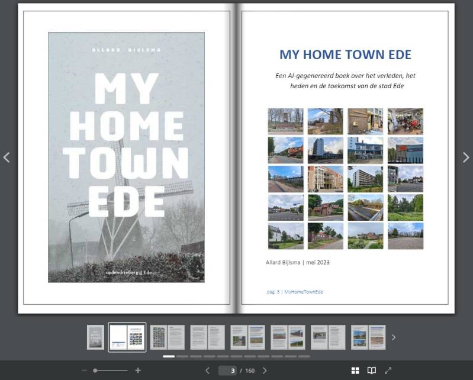Click the 'Een AI-gegenereerd boek' subtitle
Viewport: 473px width, 380px height.
(346, 81)
